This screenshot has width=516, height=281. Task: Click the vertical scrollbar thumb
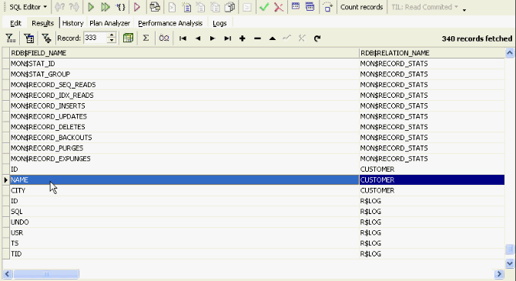click(510, 249)
